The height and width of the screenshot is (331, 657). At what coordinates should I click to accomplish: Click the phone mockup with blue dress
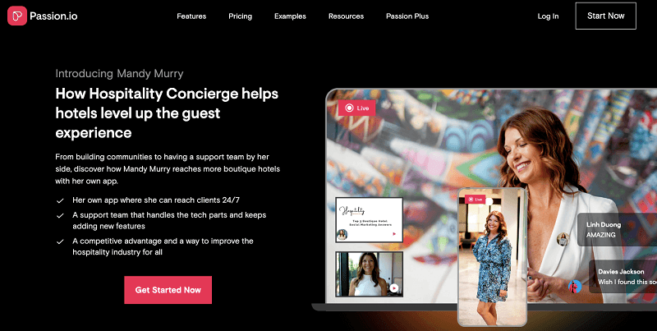tap(492, 256)
